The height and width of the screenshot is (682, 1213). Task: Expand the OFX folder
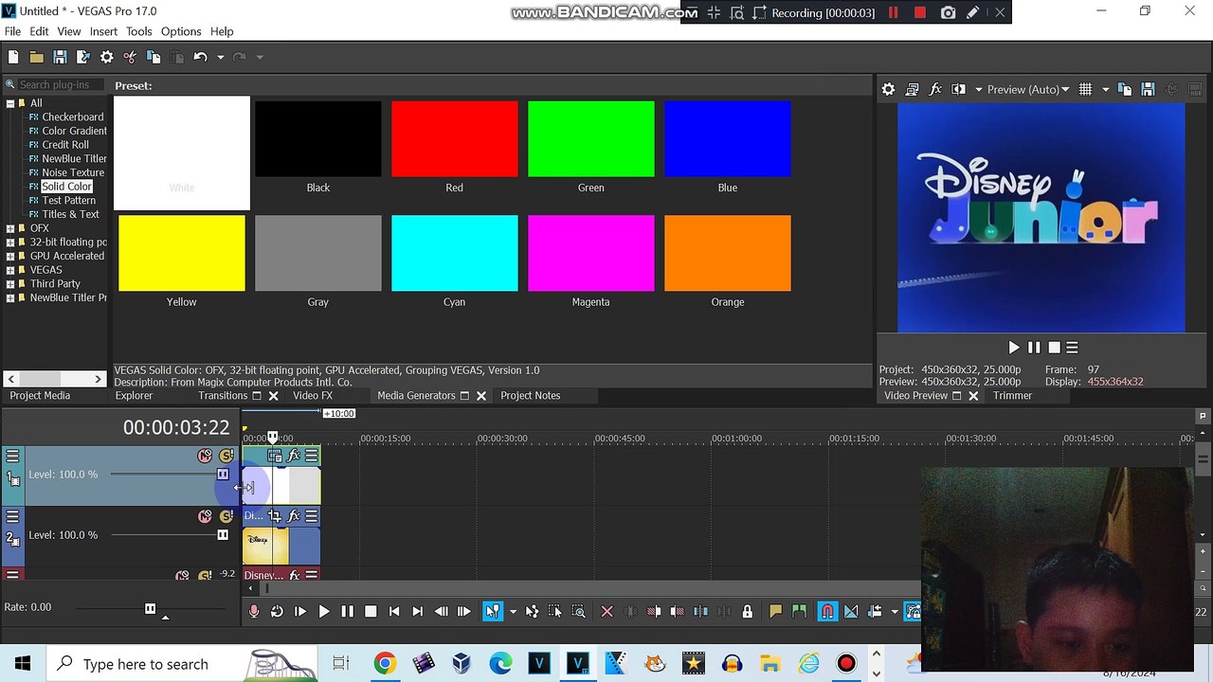coord(10,228)
